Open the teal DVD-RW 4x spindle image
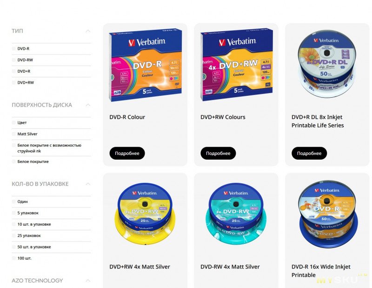This screenshot has width=372, height=288. coord(236,214)
